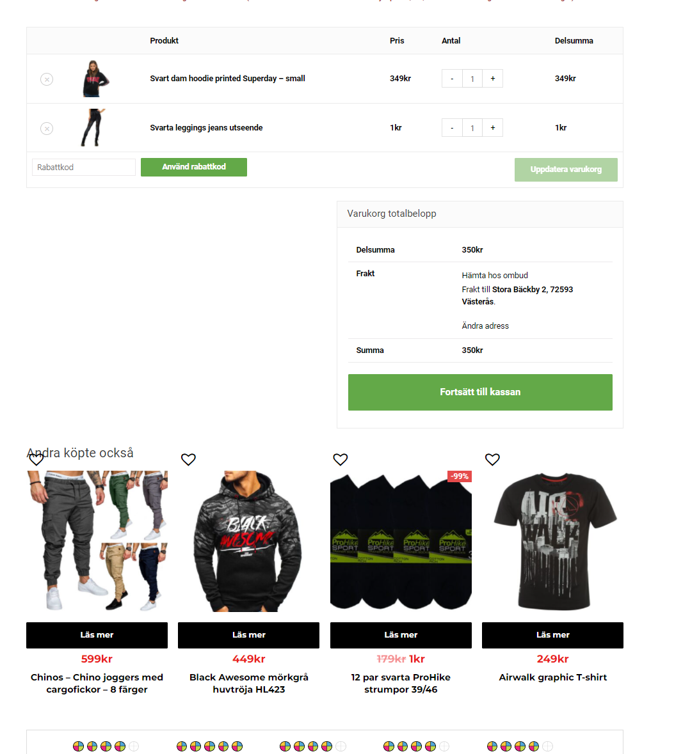Increase the leggings quantity with the plus button
Viewport: 683px width, 754px height.
pos(493,127)
